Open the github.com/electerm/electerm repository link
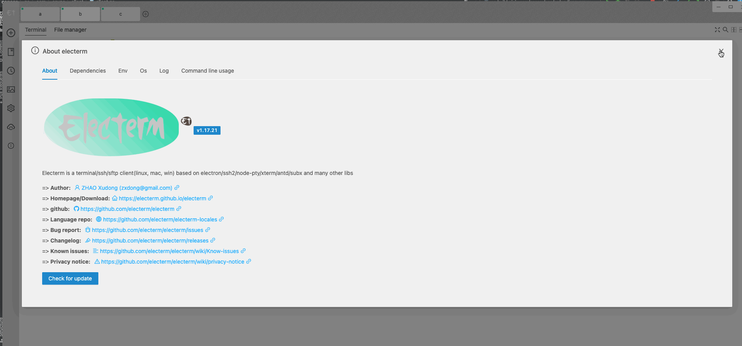The image size is (742, 346). coord(127,209)
